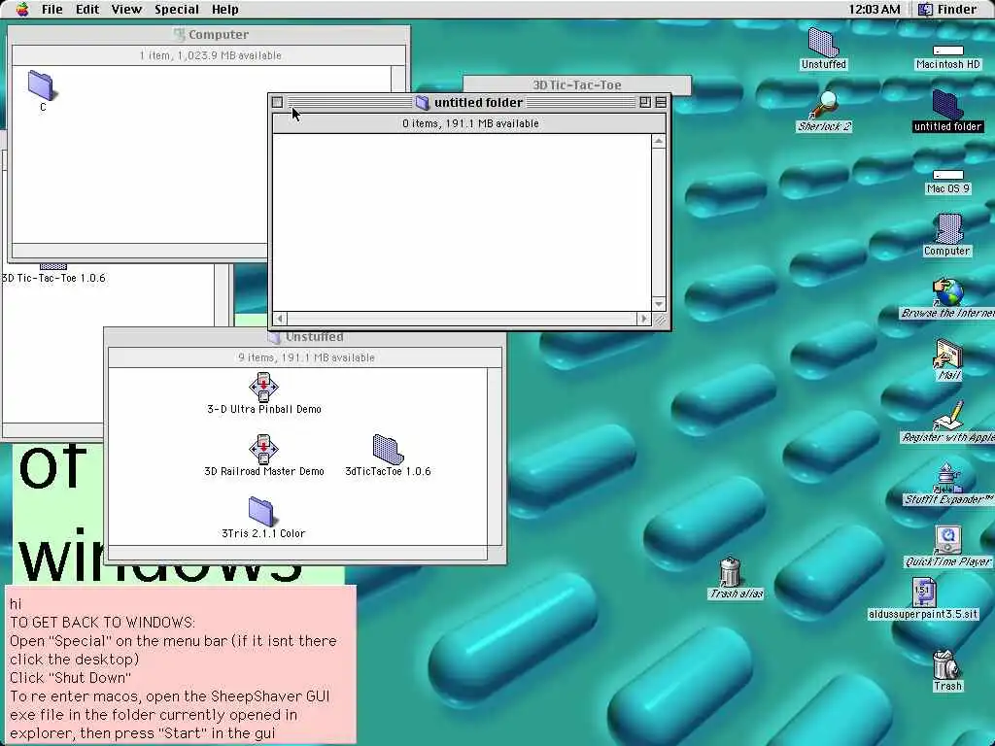
Task: Collapse the untitled folder window
Action: tap(661, 102)
